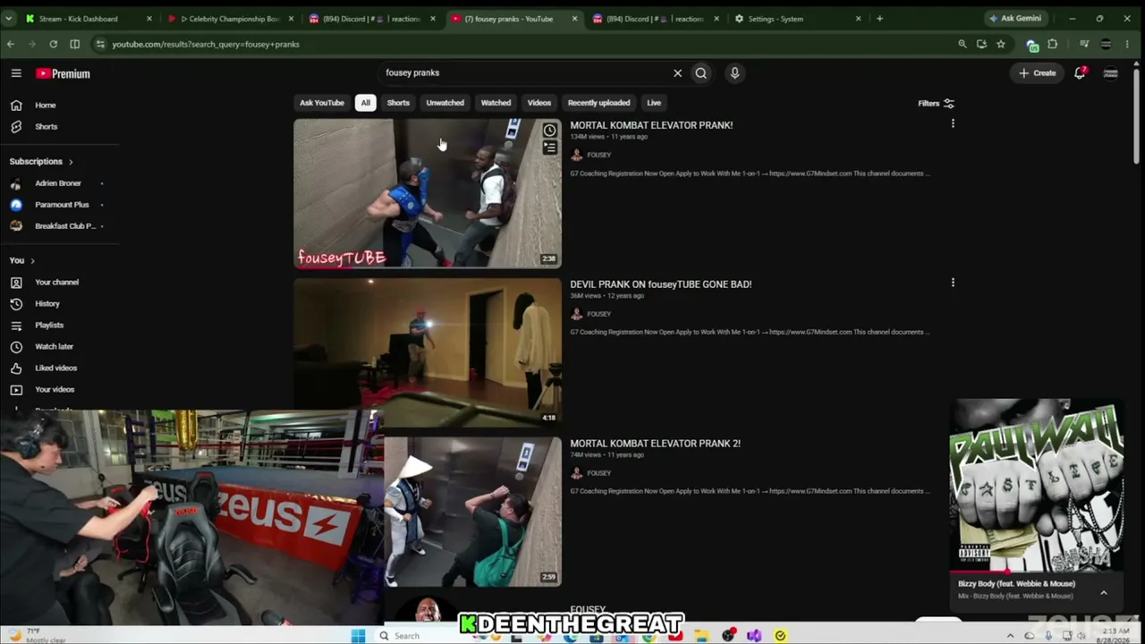Open 'DEVIL PRANK ON fouseyTUBE GONE BAD!' title
This screenshot has height=644, width=1145.
tap(661, 284)
